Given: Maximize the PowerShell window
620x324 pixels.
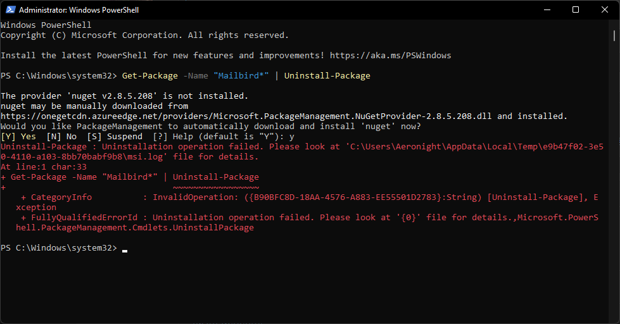Looking at the screenshot, I should pos(576,9).
